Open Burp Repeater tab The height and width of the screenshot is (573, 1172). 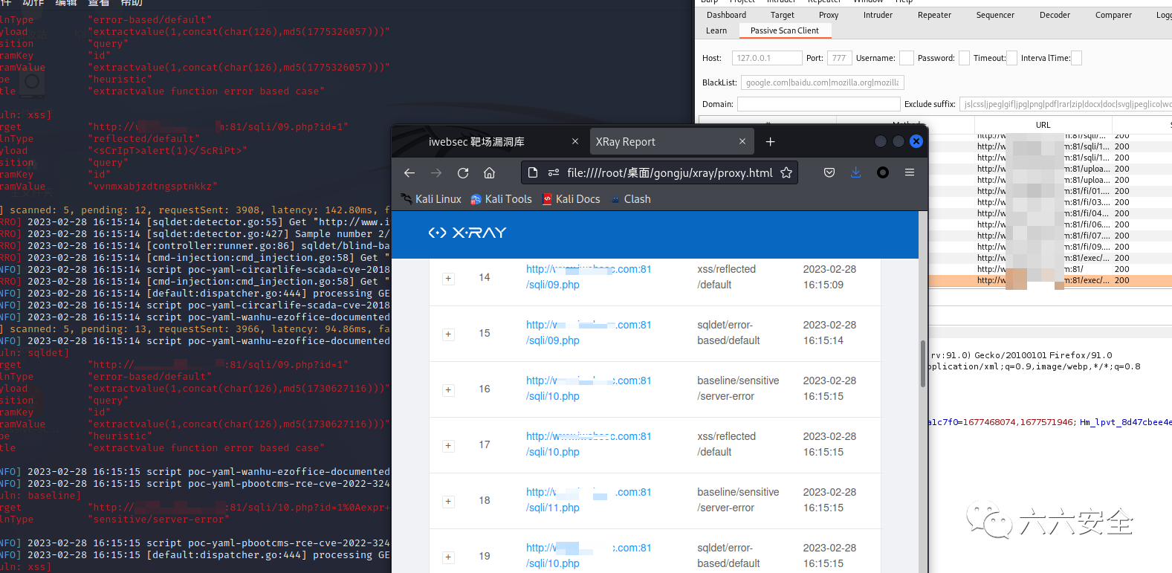coord(934,15)
